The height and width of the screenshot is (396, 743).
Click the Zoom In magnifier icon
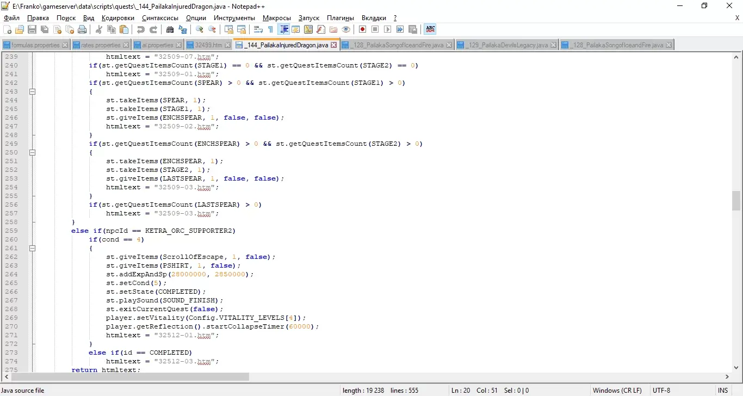click(200, 29)
